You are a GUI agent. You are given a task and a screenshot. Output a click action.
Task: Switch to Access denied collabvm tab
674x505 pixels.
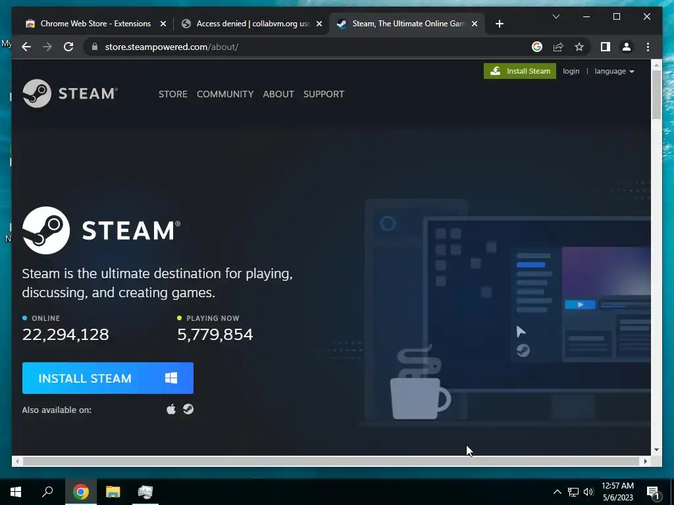point(252,24)
